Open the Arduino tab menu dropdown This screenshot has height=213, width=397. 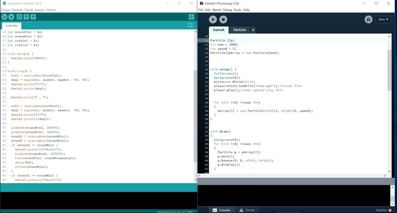coord(190,25)
